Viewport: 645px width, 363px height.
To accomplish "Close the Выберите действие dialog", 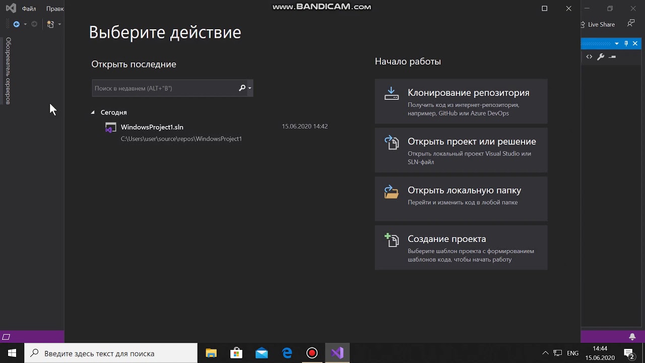I will 569,9.
